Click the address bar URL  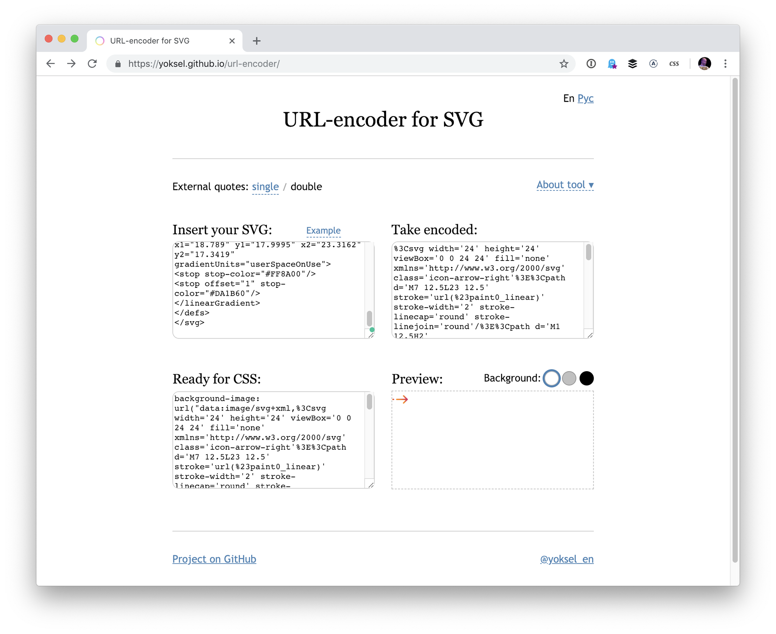click(204, 64)
